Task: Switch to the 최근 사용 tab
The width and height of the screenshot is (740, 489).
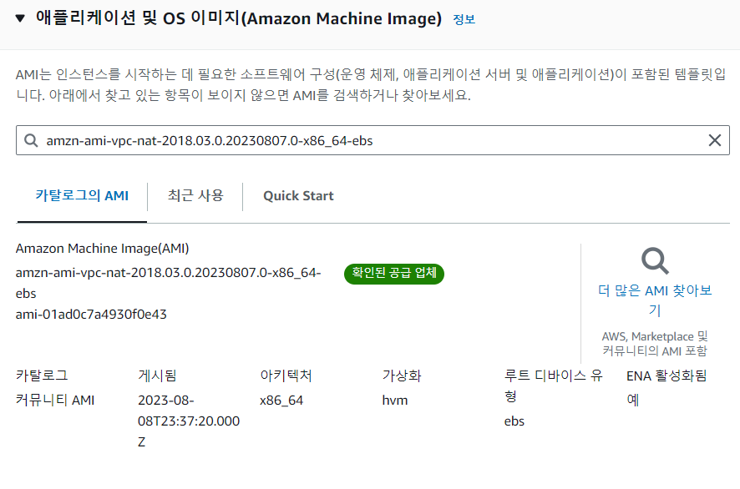Action: tap(195, 196)
